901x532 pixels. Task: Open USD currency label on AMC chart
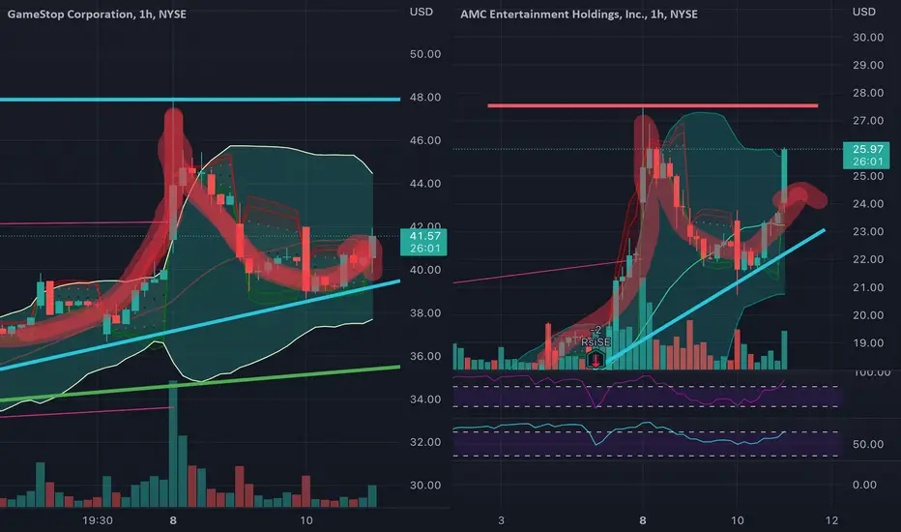(x=863, y=12)
